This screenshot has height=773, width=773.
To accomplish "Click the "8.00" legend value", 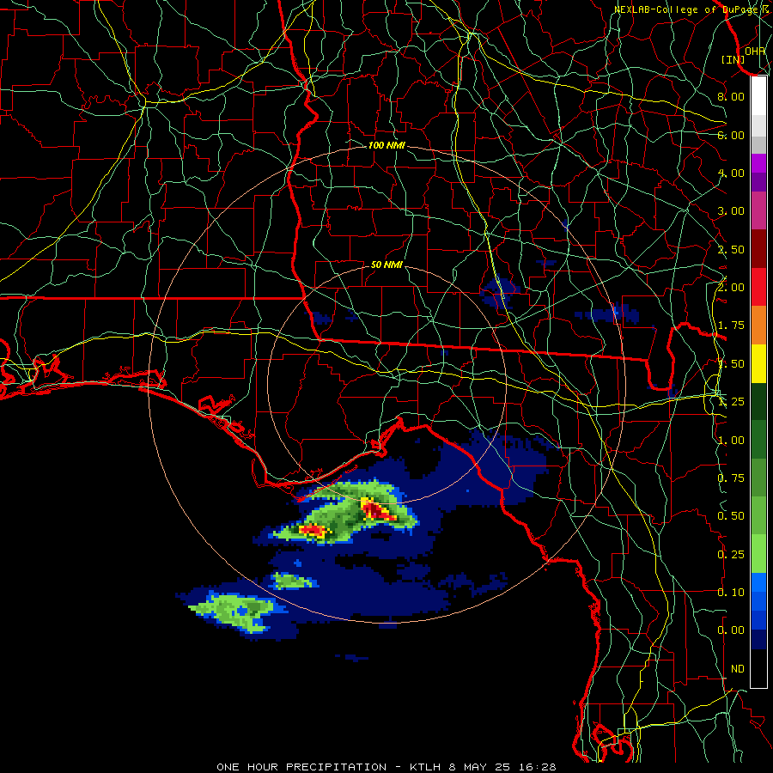I will (731, 96).
